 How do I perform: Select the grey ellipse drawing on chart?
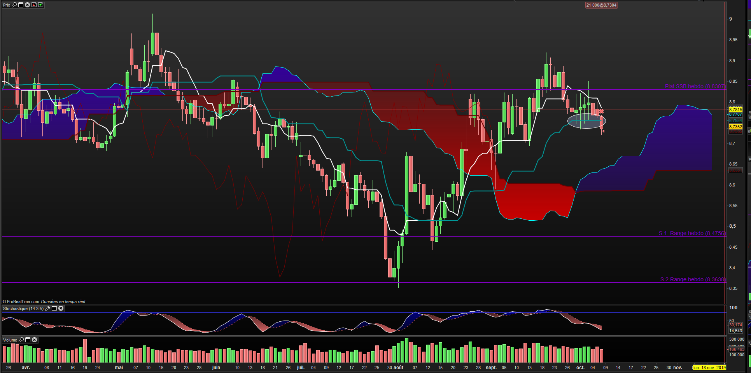(x=586, y=121)
